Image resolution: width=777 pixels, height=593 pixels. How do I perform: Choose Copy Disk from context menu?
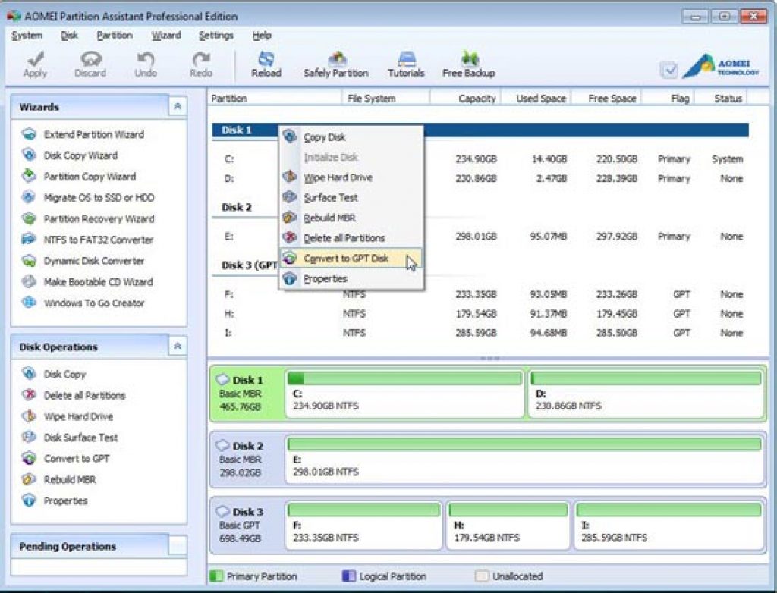pos(351,136)
